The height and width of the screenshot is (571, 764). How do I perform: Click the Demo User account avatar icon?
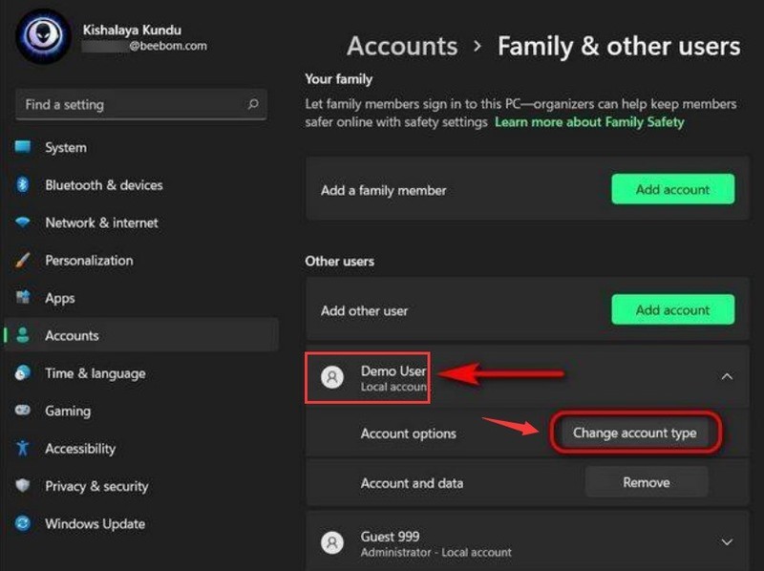click(x=332, y=378)
